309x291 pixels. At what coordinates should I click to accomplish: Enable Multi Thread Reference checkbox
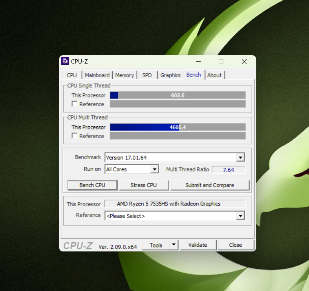75,136
